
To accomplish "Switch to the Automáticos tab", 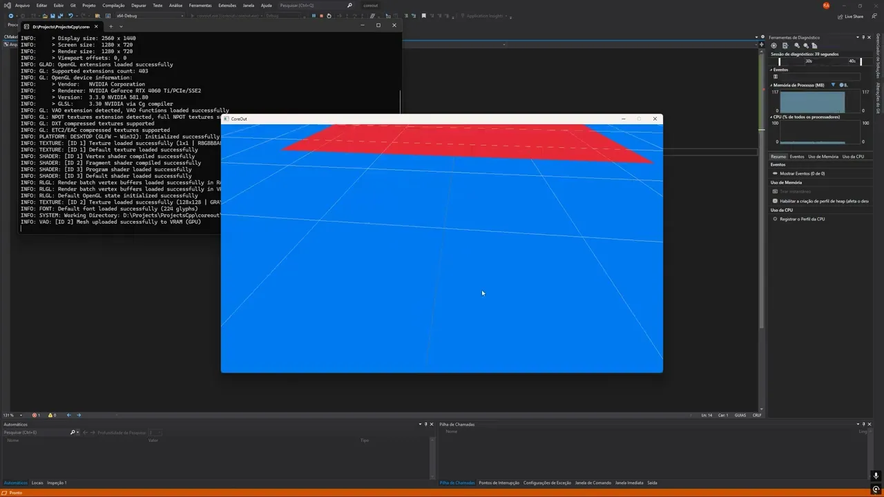I will tap(15, 483).
